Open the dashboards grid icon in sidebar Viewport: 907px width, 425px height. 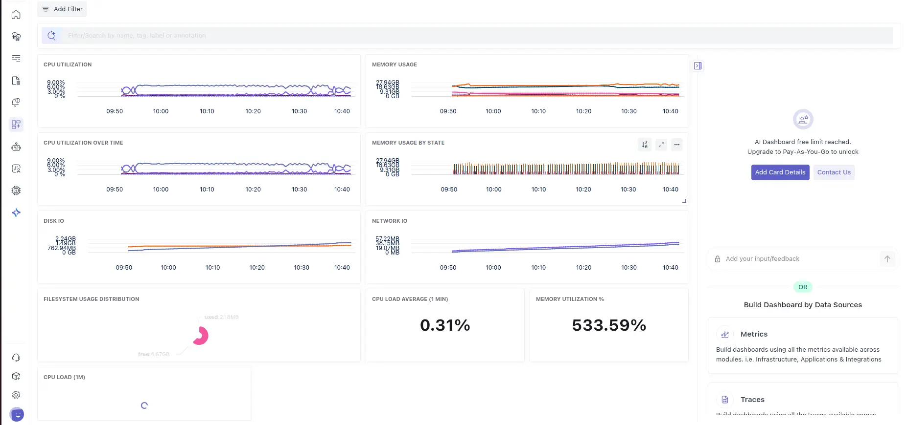click(16, 125)
